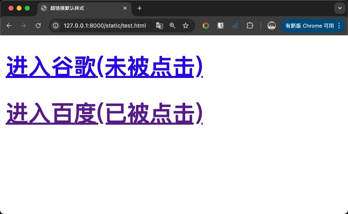Click the blue bird-like extension icon

click(235, 26)
